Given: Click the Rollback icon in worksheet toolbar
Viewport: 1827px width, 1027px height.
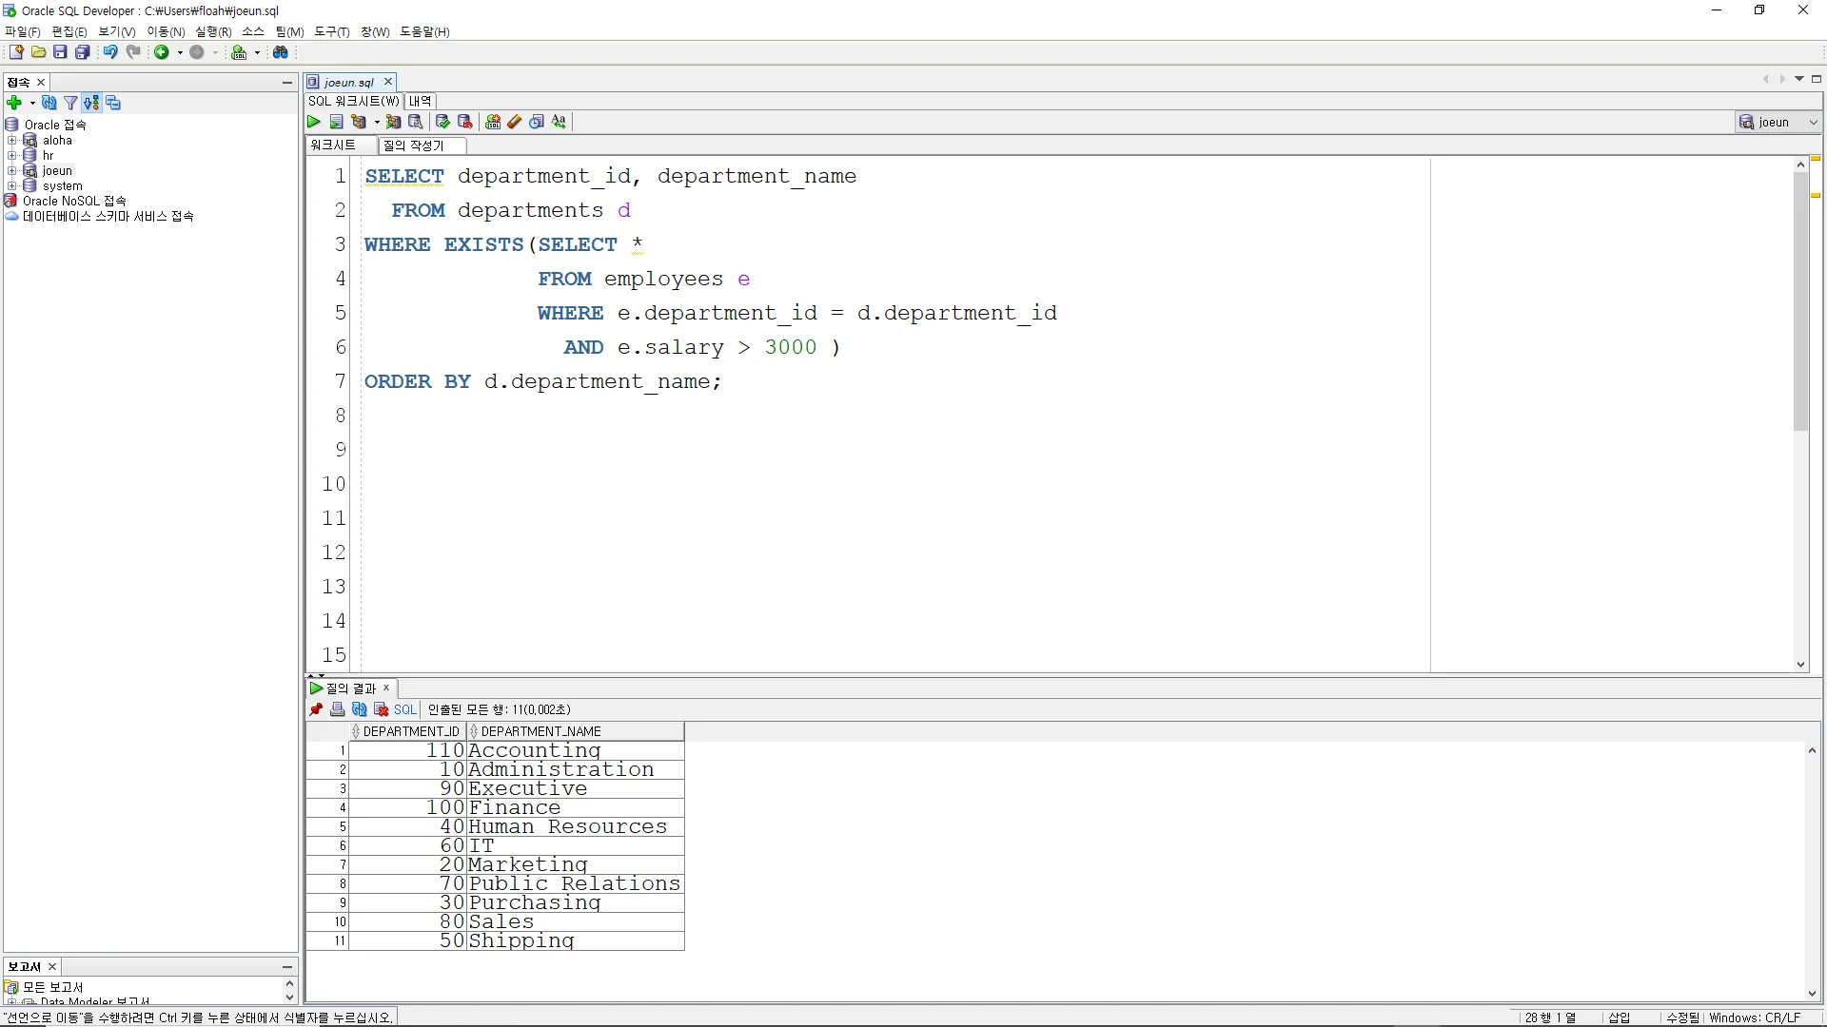Looking at the screenshot, I should (465, 122).
